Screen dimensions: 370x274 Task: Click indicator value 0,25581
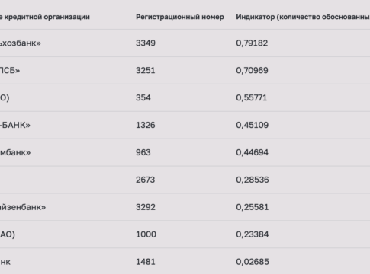pos(253,207)
